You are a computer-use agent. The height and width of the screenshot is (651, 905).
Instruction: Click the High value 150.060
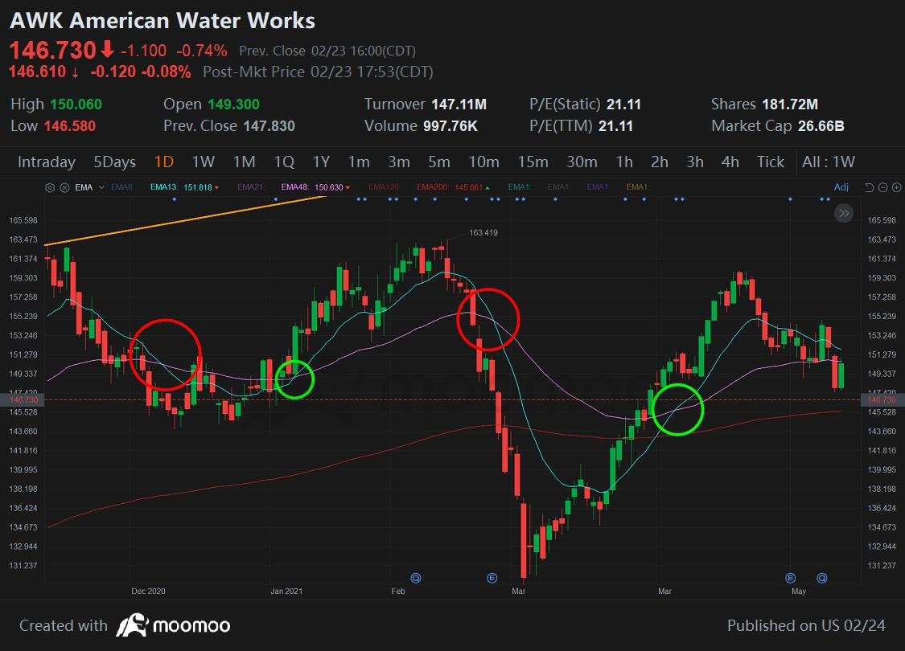coord(76,104)
